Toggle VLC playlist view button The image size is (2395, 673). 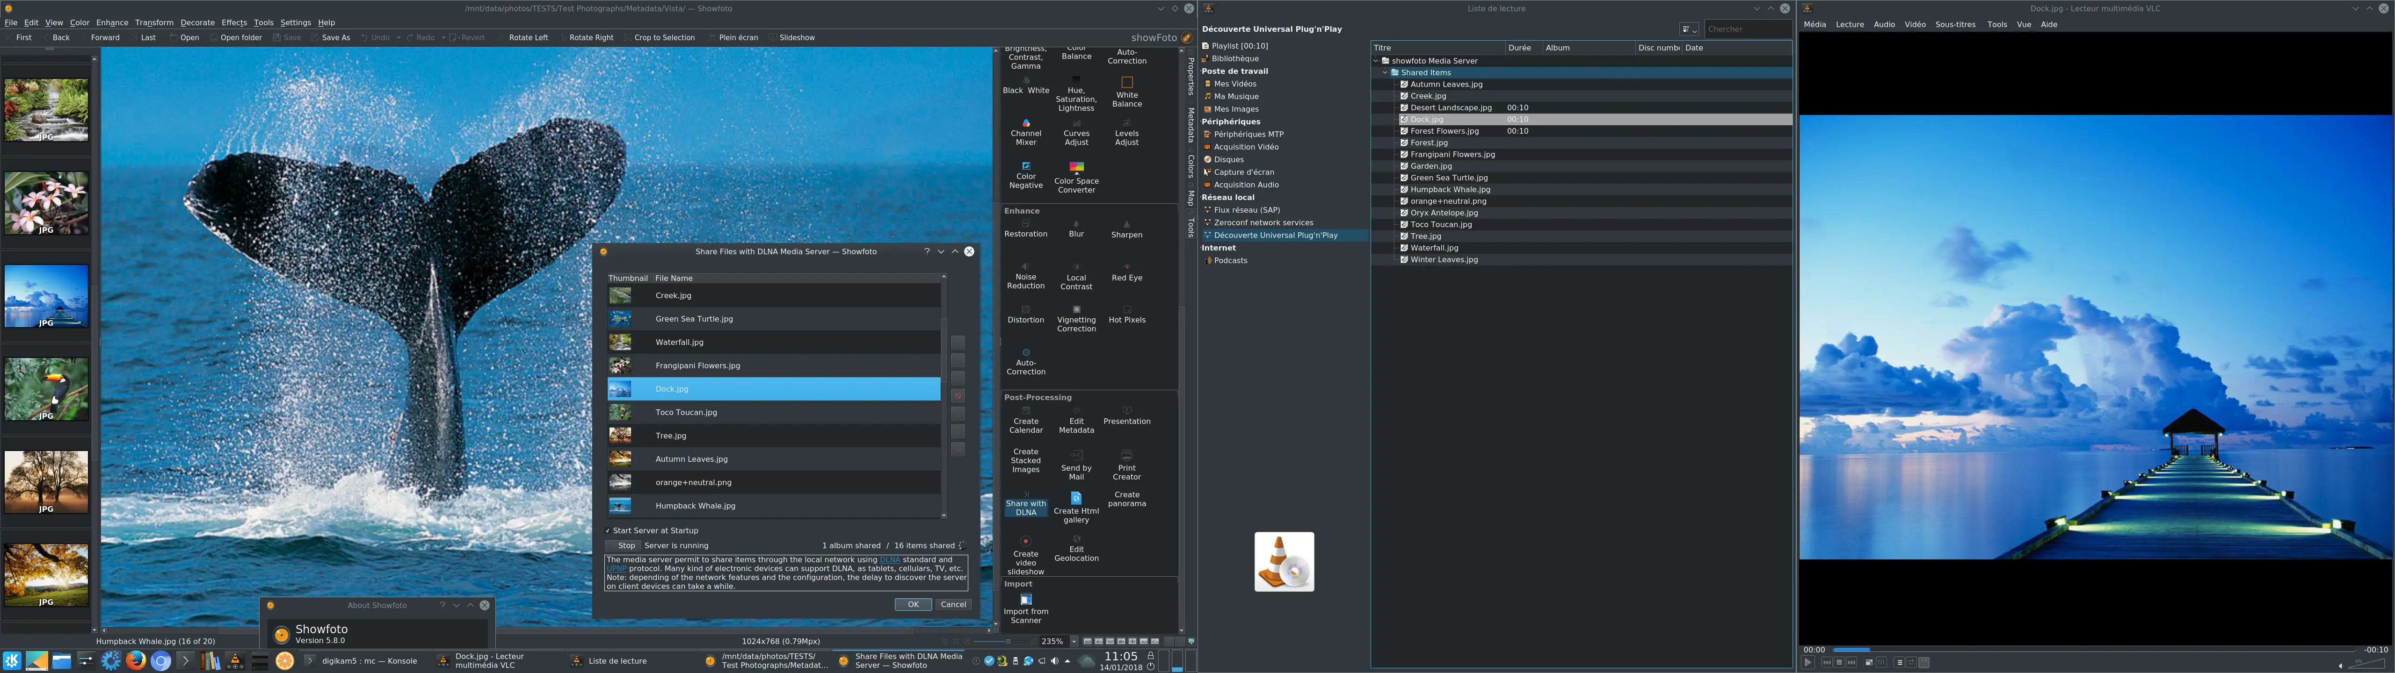click(x=1900, y=663)
